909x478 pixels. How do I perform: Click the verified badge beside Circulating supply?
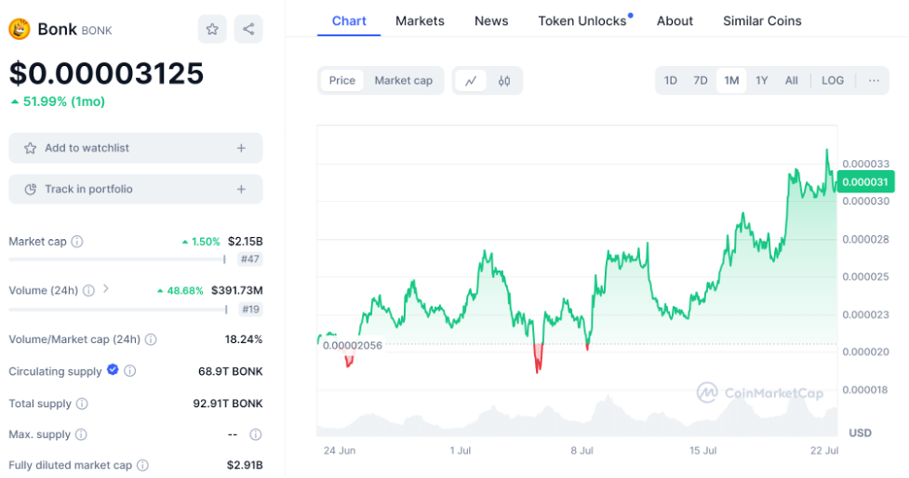114,369
